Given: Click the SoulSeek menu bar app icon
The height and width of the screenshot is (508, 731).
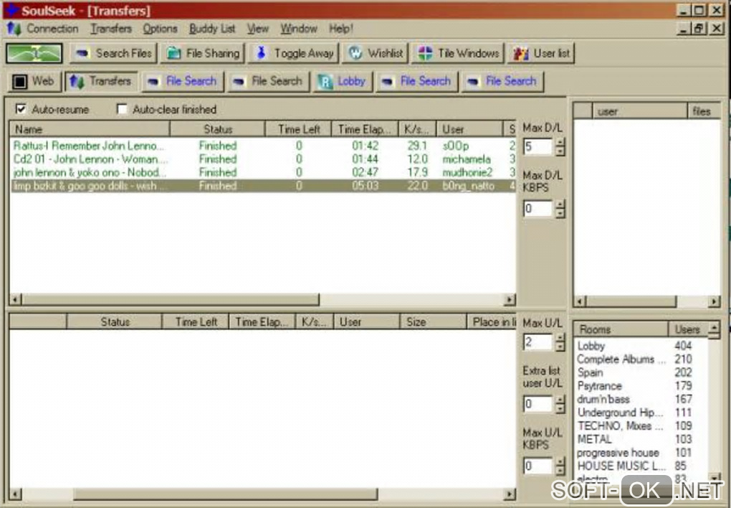Looking at the screenshot, I should tap(14, 29).
